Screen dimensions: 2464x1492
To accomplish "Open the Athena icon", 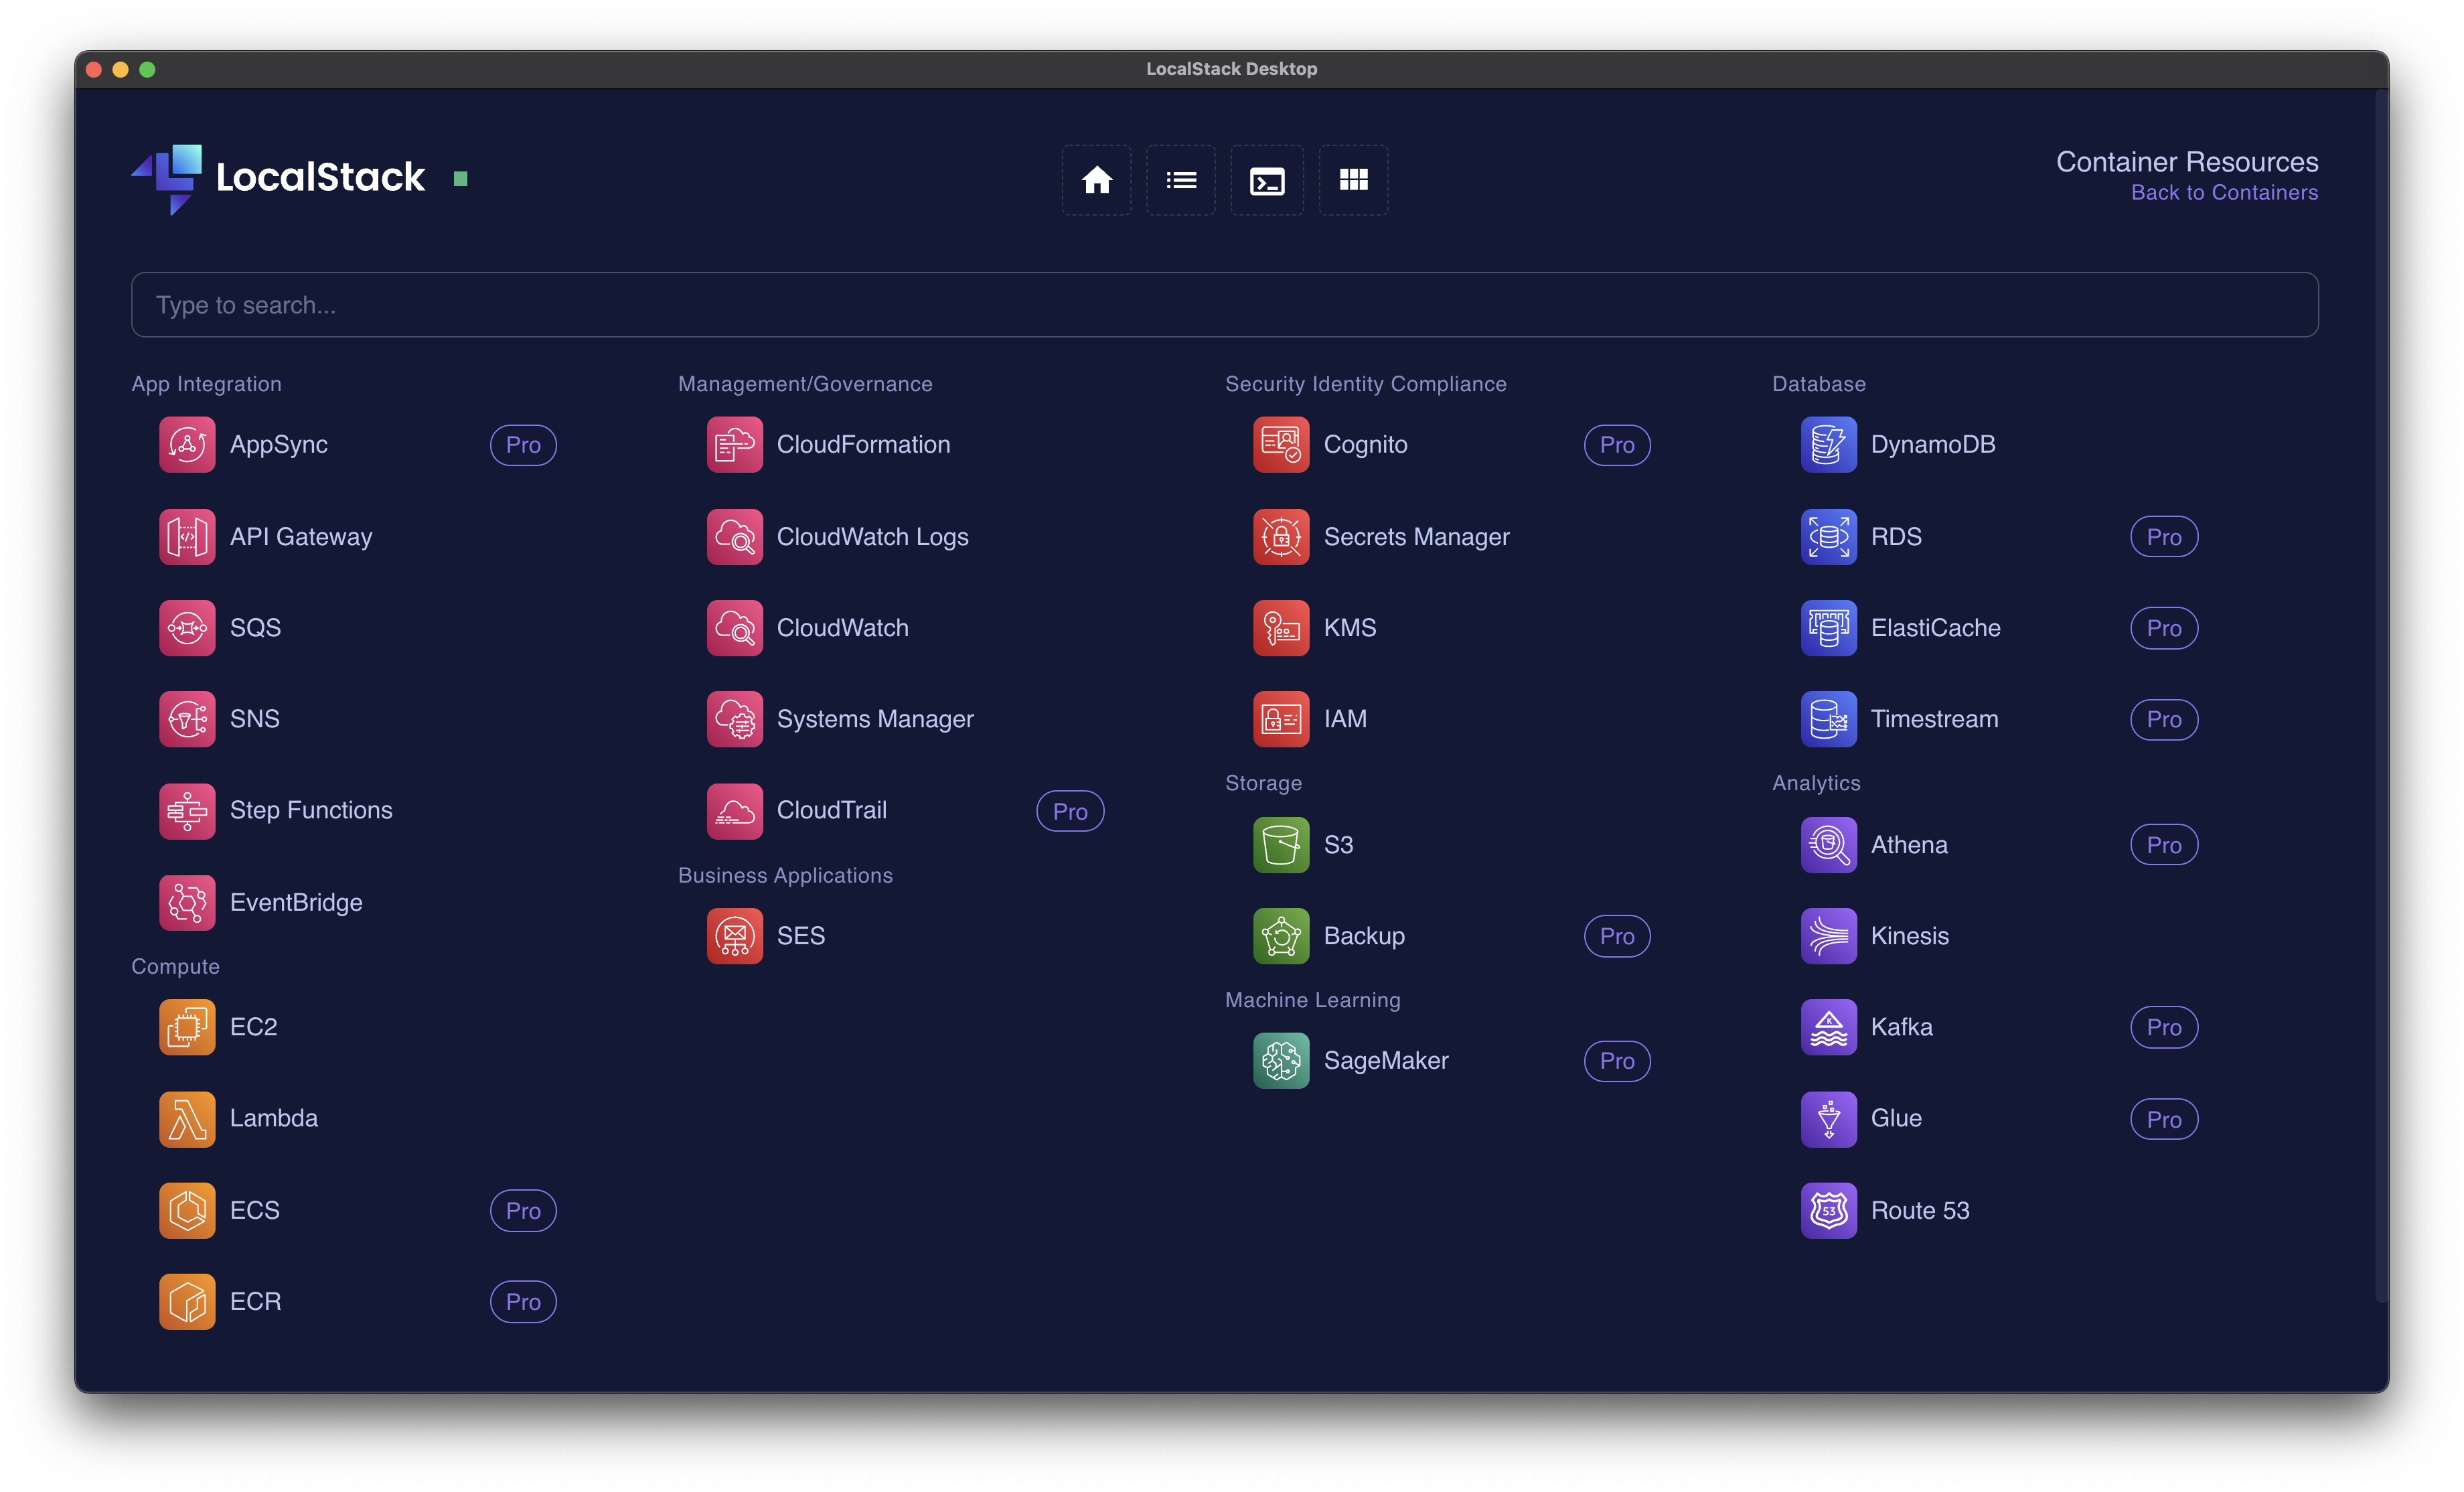I will click(x=1828, y=845).
